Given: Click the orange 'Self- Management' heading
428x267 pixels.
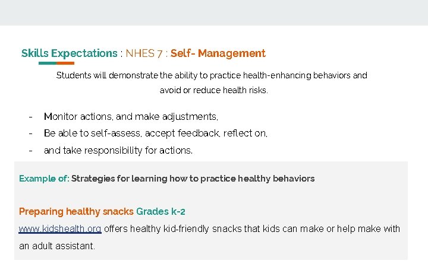Looking at the screenshot, I should [x=218, y=53].
